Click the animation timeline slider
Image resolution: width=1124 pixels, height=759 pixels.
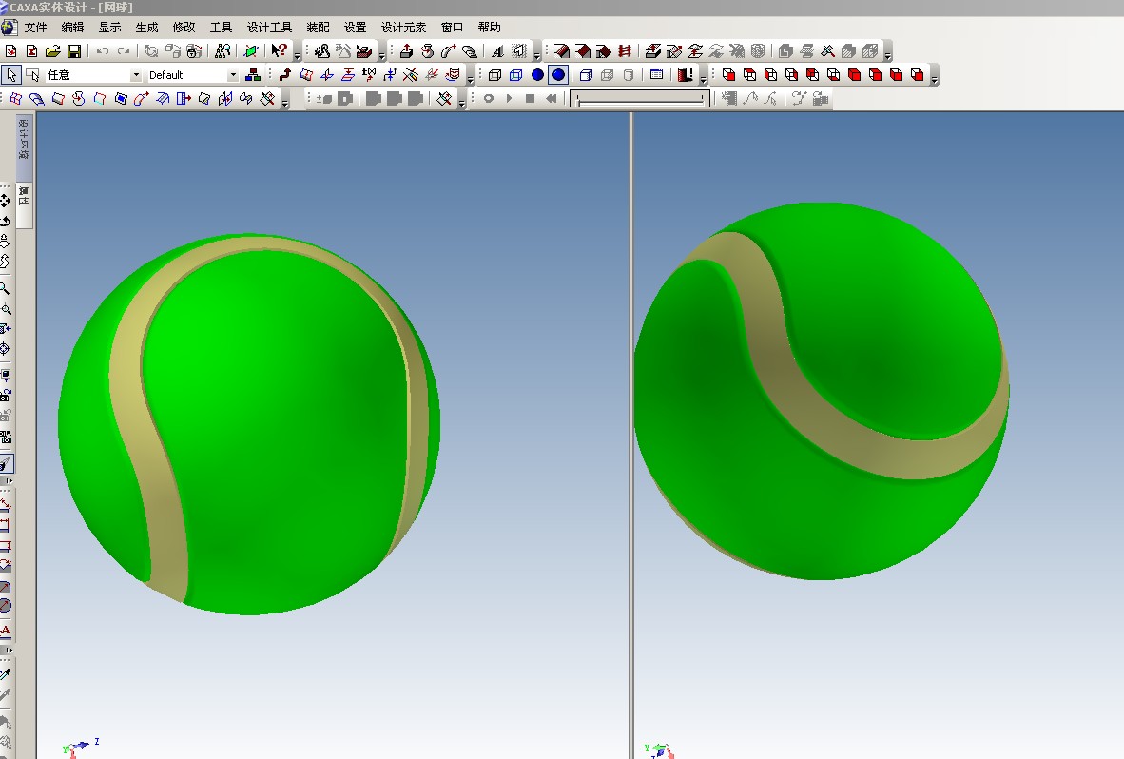(639, 98)
